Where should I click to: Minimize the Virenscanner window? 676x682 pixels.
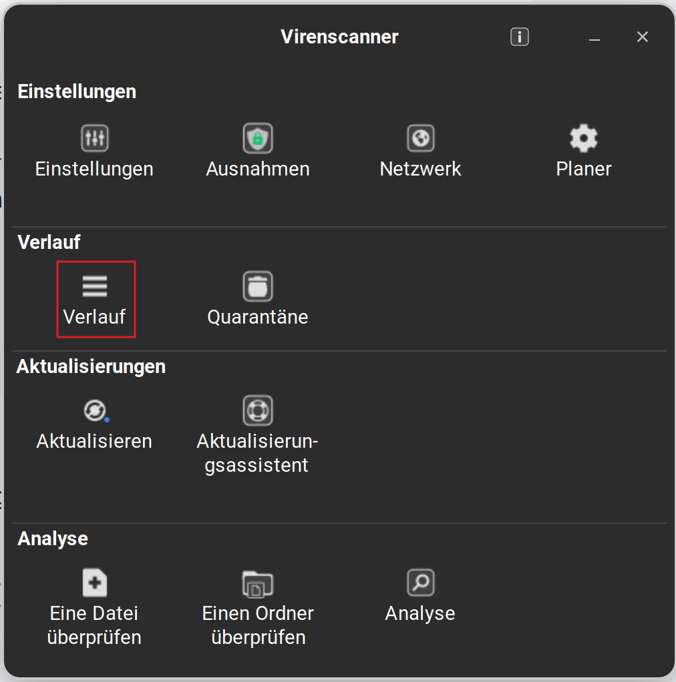[595, 38]
